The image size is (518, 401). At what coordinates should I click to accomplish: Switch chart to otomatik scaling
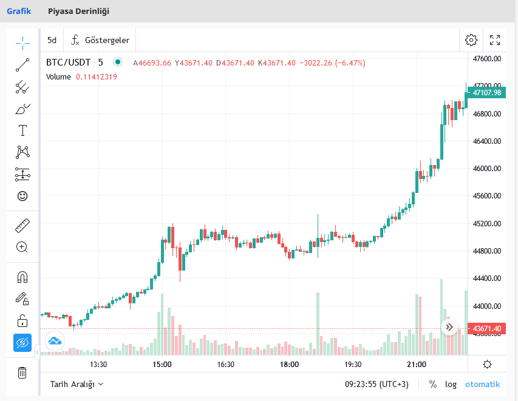482,384
